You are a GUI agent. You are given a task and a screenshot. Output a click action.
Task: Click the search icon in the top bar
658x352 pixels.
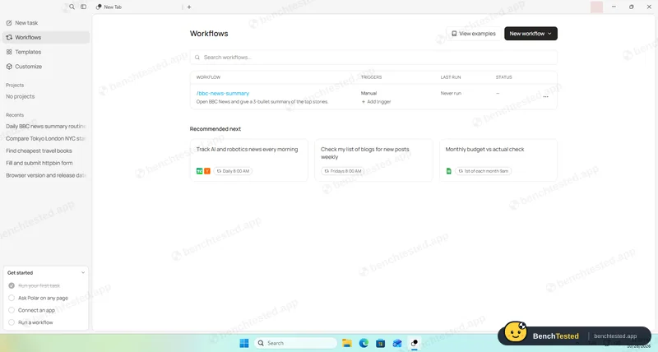pyautogui.click(x=72, y=7)
